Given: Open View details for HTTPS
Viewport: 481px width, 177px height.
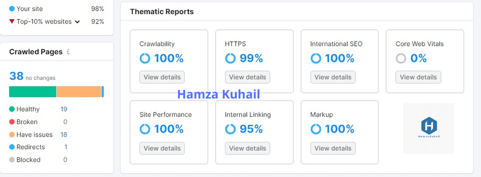Looking at the screenshot, I should pyautogui.click(x=248, y=77).
